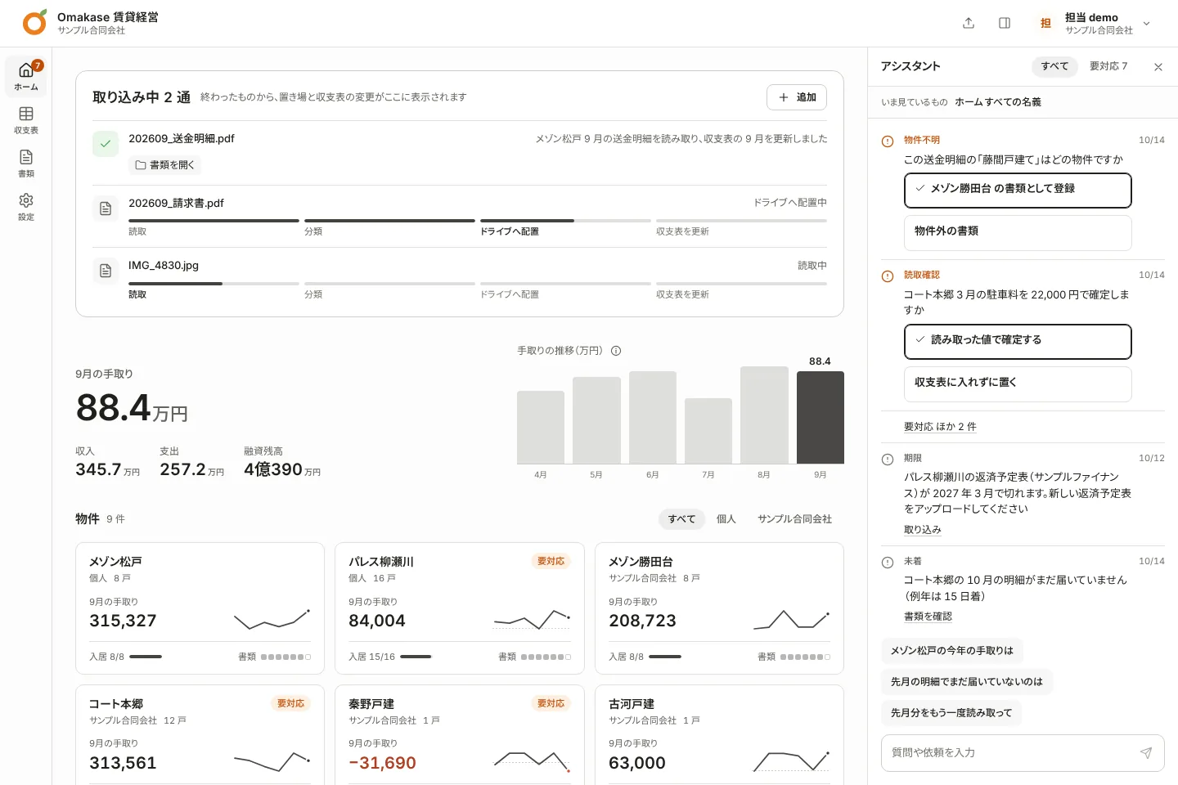Filter properties by すべて
The width and height of the screenshot is (1178, 785).
681,519
